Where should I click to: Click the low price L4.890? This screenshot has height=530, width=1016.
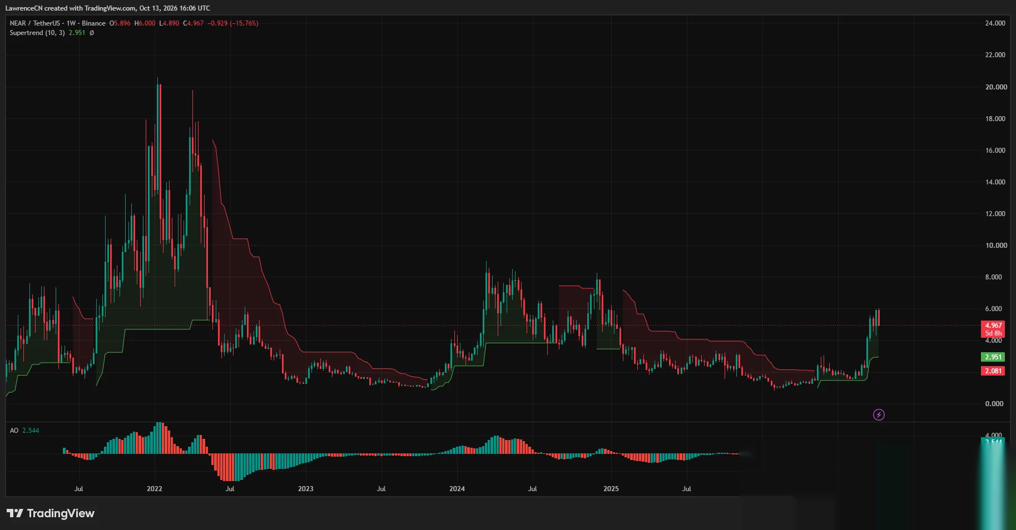170,23
